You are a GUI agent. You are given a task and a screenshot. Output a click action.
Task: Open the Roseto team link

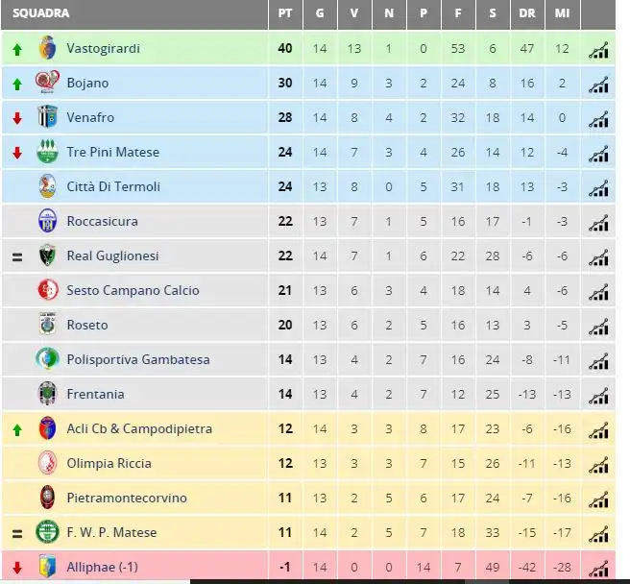pyautogui.click(x=87, y=325)
